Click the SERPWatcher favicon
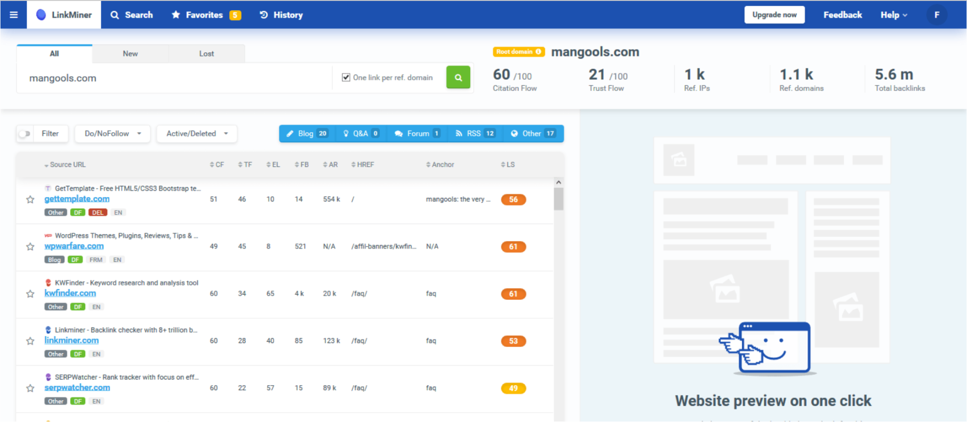Viewport: 967px width, 422px height. point(48,377)
